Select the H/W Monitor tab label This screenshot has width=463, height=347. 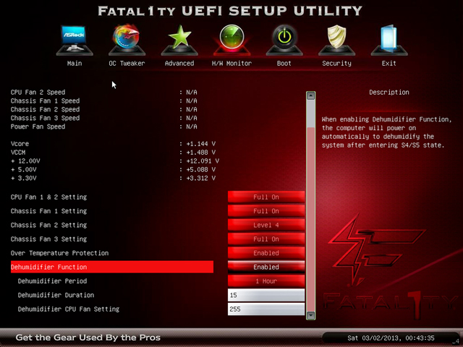pos(231,63)
